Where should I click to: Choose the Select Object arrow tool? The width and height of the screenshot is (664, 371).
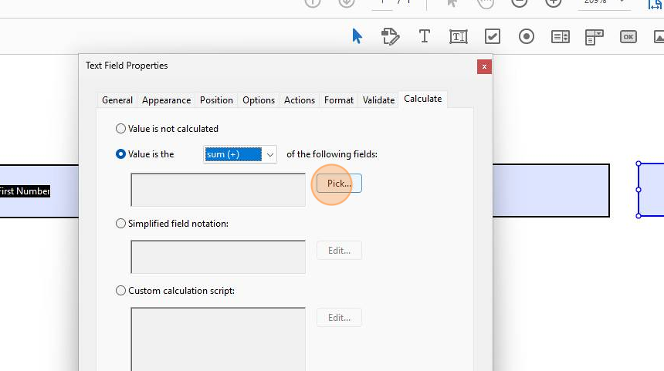[357, 36]
